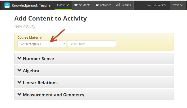Click the Knowledgehook Teacher title link
187x108 pixels.
[x=32, y=5]
